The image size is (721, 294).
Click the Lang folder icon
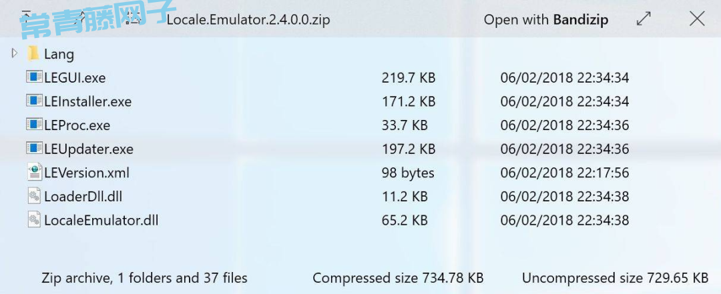tap(33, 54)
